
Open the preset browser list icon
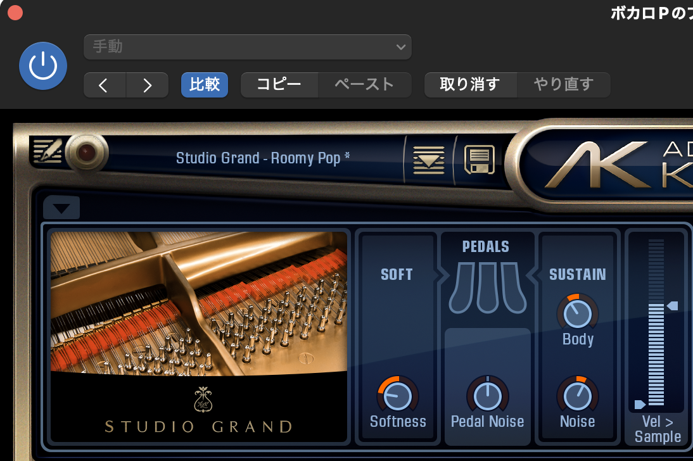[429, 160]
